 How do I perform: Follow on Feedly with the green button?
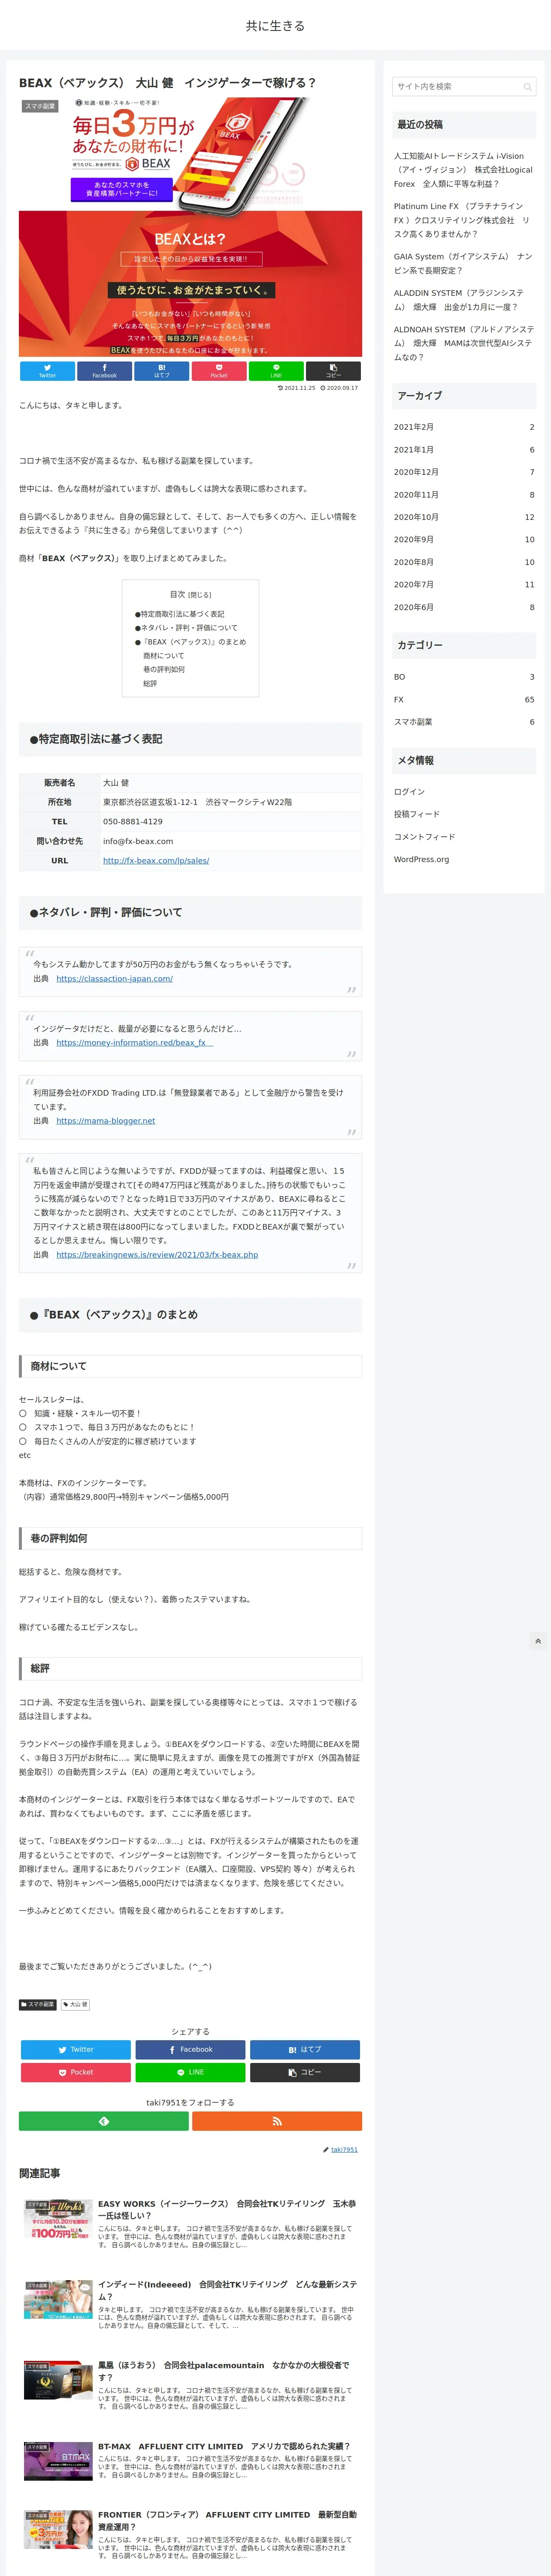[103, 2121]
